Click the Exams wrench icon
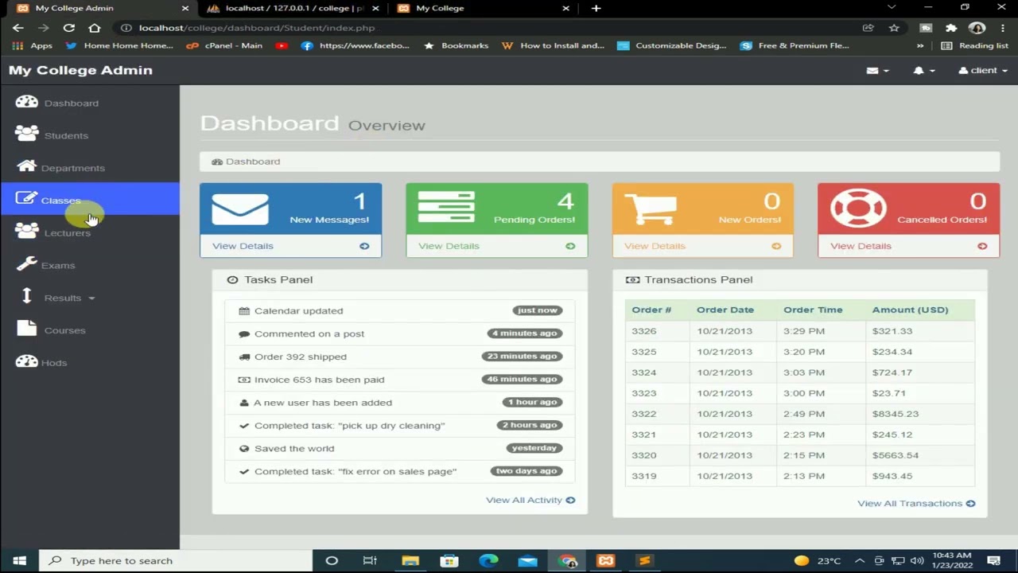Screen dimensions: 1018x573 coord(27,263)
